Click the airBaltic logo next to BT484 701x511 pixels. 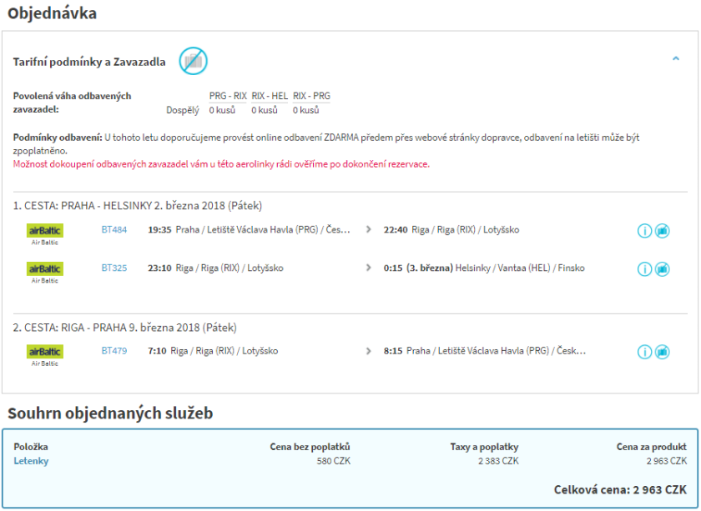tap(45, 231)
